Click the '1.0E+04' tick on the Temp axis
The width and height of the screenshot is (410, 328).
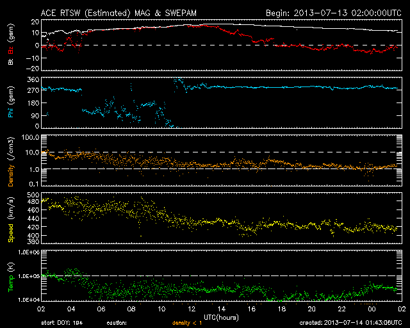(29, 300)
